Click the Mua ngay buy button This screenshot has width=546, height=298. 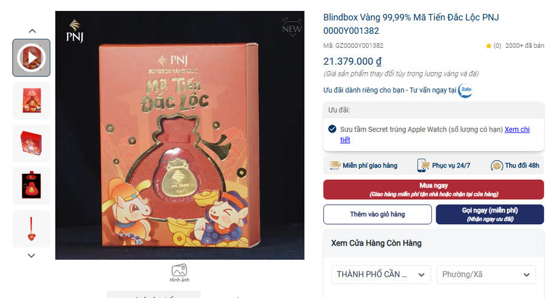(x=434, y=190)
